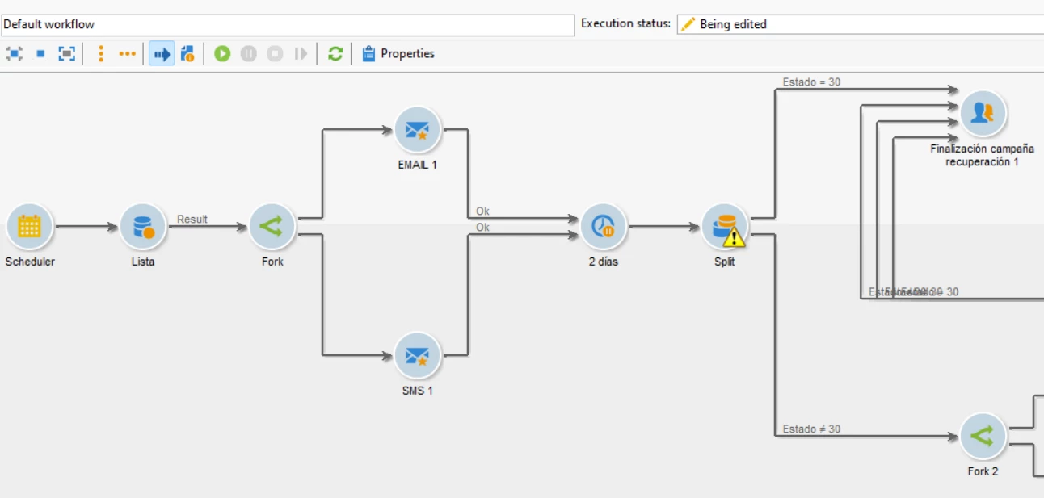Image resolution: width=1044 pixels, height=498 pixels.
Task: Select the EMAIL 1 delivery node
Action: tap(418, 130)
